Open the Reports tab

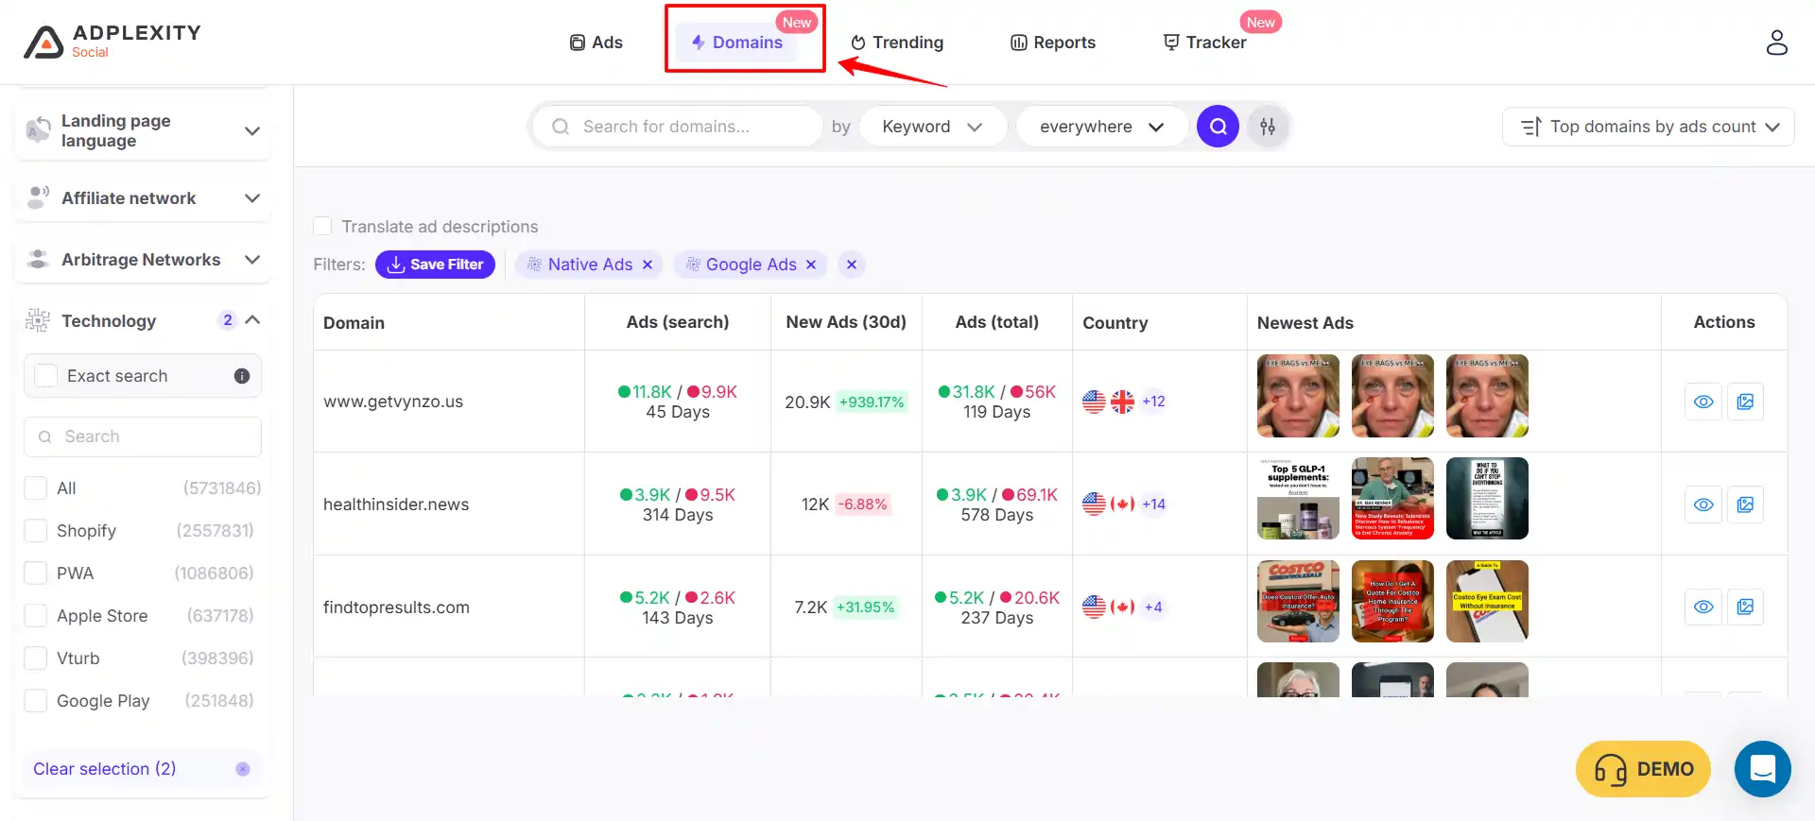pyautogui.click(x=1053, y=43)
